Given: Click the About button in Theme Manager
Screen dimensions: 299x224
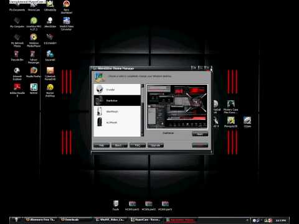Looking at the screenshot, I should [x=120, y=146].
